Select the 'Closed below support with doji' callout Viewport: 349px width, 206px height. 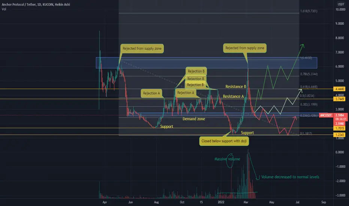pyautogui.click(x=224, y=141)
